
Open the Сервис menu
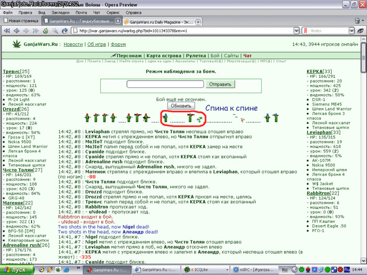[x=113, y=13]
